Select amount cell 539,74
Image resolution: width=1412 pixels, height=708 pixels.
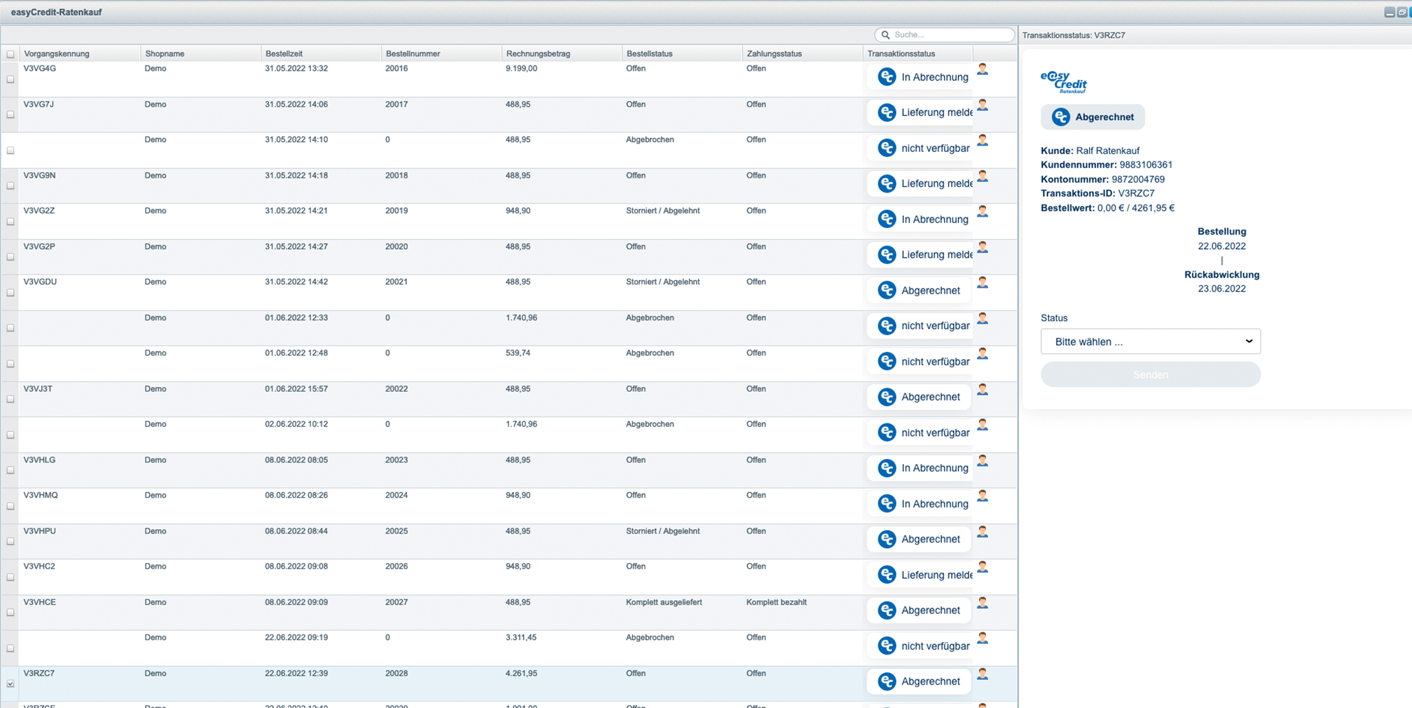pyautogui.click(x=518, y=353)
